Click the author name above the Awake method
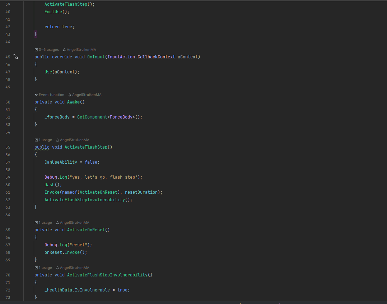The image size is (387, 304). click(87, 95)
